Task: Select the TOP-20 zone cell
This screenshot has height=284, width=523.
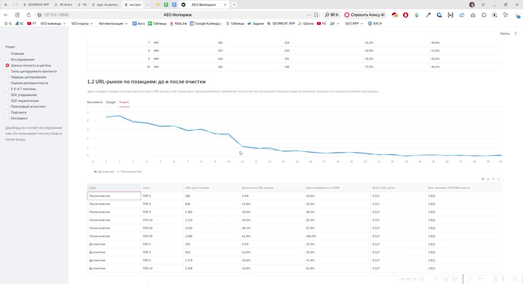Action: click(162, 228)
